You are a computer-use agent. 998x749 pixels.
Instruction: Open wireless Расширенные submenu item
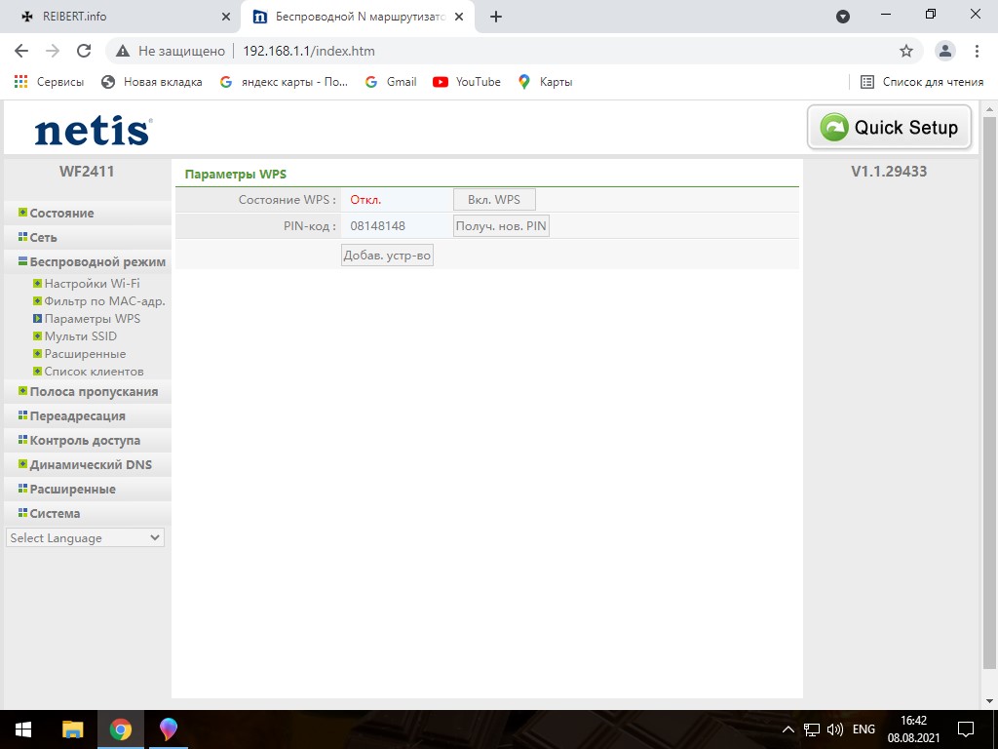point(85,353)
